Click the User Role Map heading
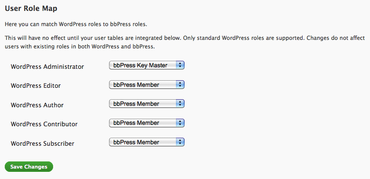370x179 pixels. coord(31,9)
